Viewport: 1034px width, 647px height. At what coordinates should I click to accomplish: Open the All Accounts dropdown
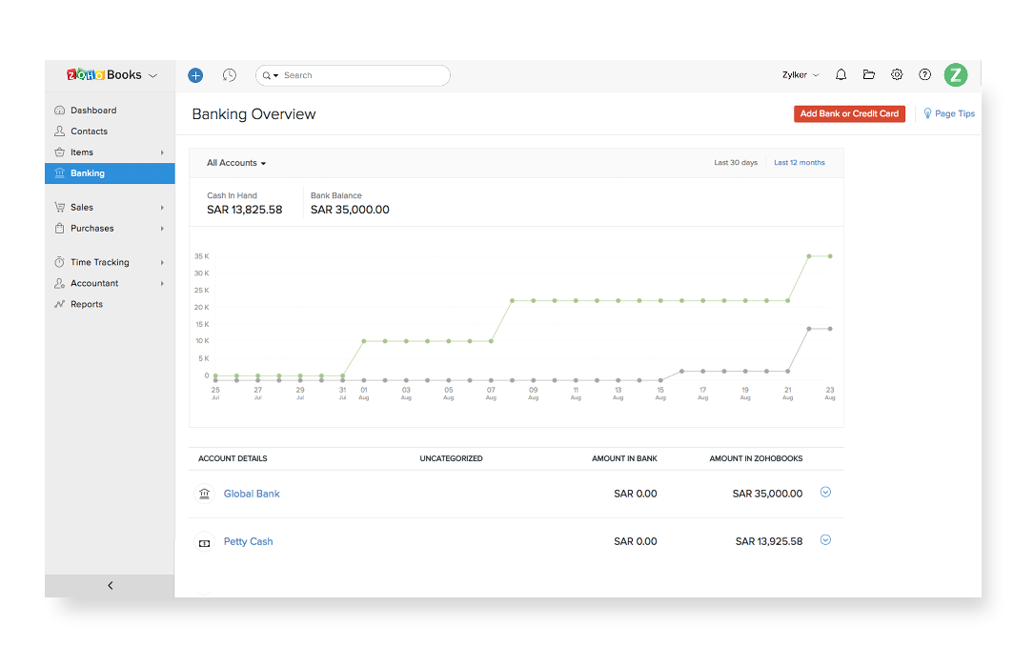pos(236,163)
